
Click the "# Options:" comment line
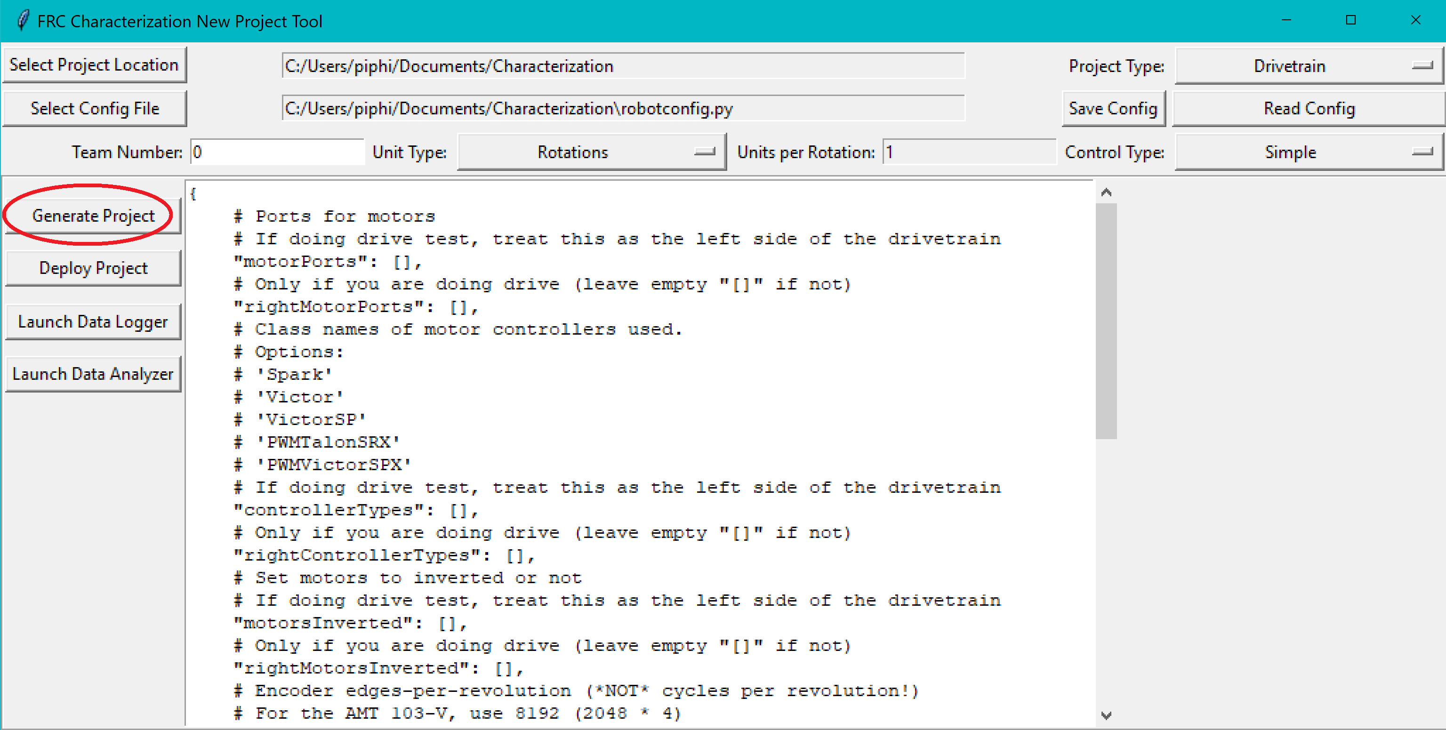click(289, 353)
